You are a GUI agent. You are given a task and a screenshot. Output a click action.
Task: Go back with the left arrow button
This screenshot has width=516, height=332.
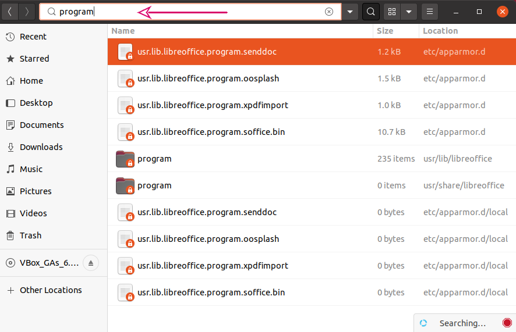click(x=10, y=12)
